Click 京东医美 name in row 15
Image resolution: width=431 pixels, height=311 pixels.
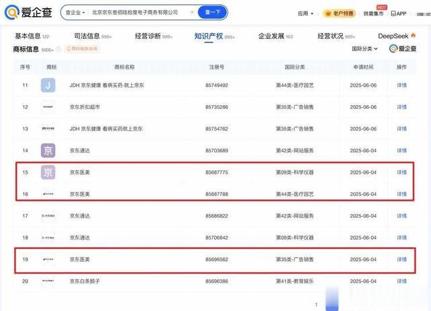tap(79, 172)
